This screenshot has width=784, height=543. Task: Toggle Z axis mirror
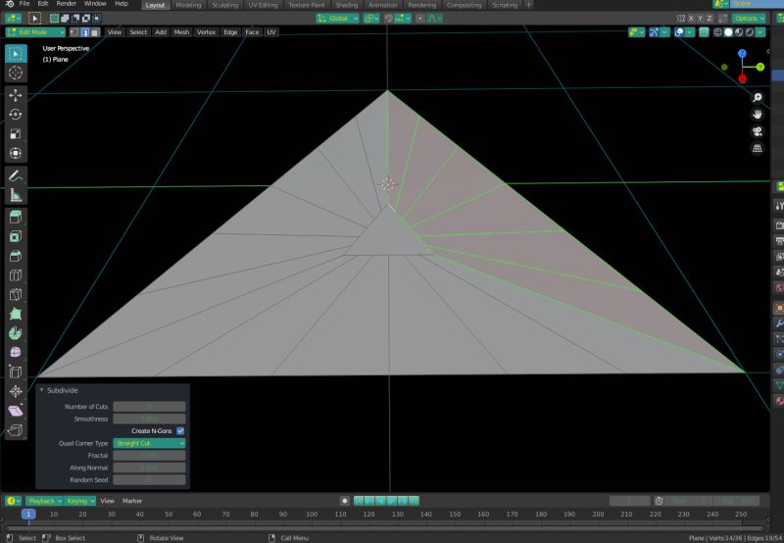point(709,19)
